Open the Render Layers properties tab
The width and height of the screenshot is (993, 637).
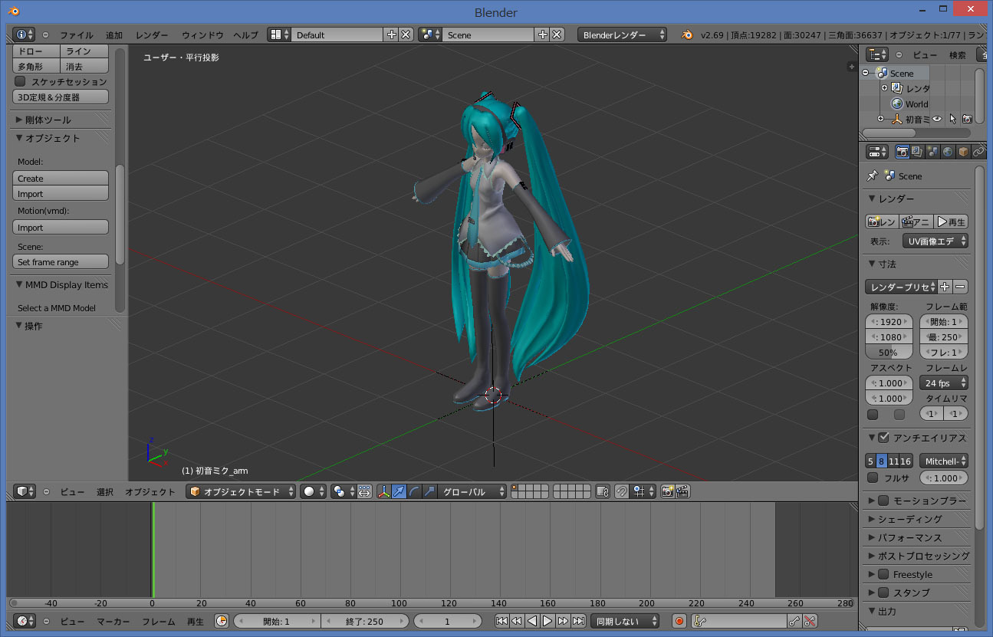point(917,152)
